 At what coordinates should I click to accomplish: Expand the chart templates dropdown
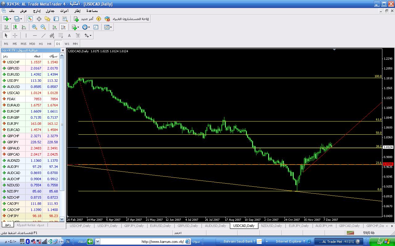(108, 27)
